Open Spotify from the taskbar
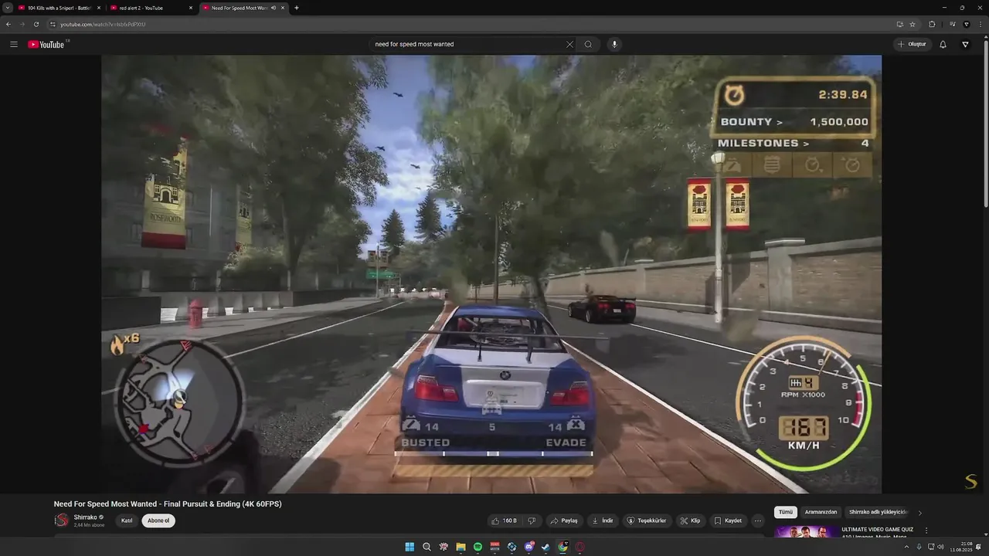 click(478, 547)
